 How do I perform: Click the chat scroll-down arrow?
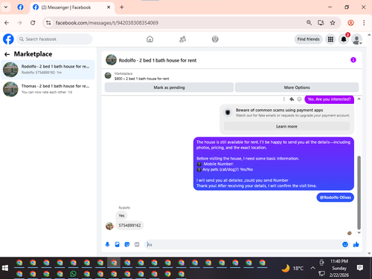[x=359, y=232]
